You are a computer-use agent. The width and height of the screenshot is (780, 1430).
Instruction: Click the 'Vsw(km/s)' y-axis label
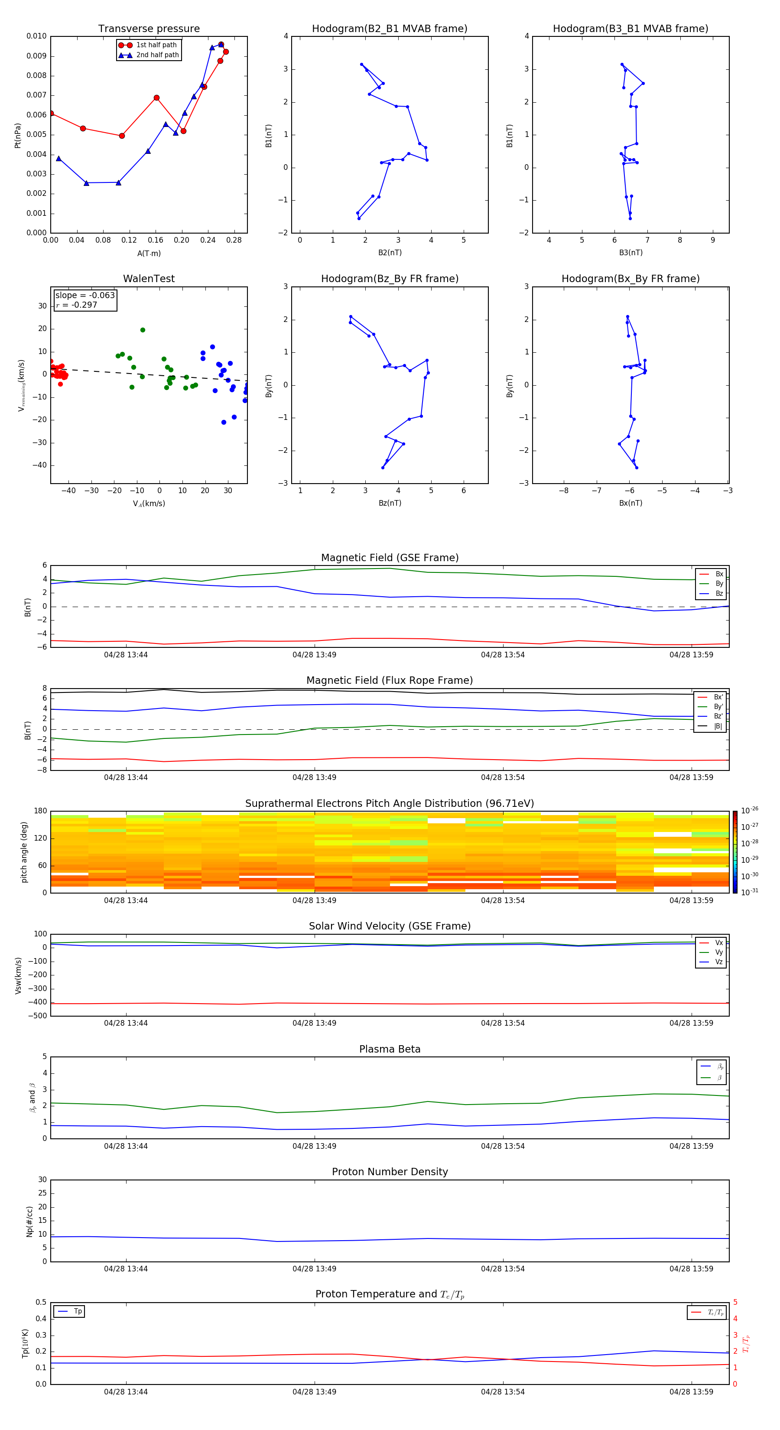(18, 975)
